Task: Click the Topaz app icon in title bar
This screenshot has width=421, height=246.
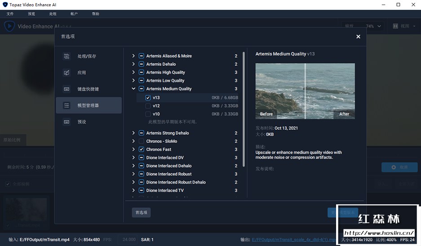Action: pos(5,4)
